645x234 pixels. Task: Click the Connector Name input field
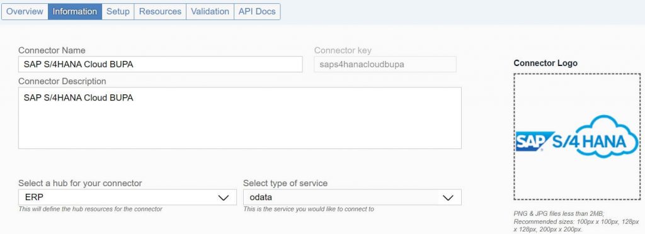click(161, 64)
